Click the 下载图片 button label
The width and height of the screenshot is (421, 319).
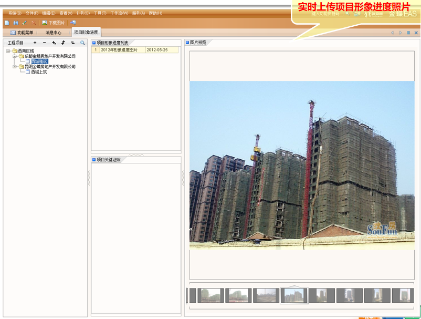pyautogui.click(x=57, y=23)
